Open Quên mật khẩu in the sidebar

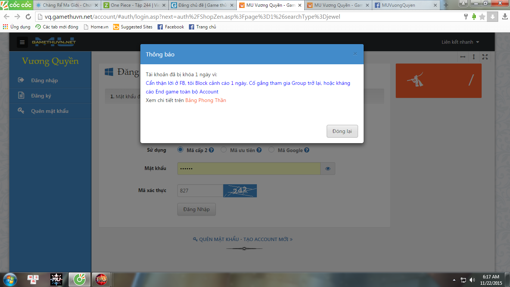pyautogui.click(x=49, y=111)
